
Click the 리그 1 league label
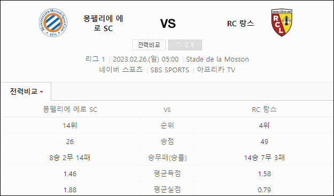click(95, 59)
